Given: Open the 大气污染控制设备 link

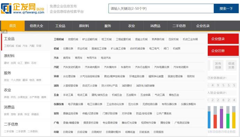Looking at the screenshot, I should (x=90, y=76).
